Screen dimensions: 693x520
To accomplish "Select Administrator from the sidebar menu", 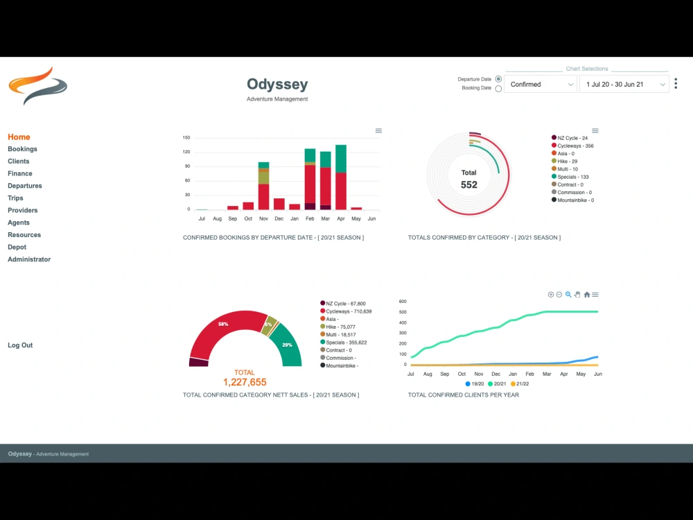I will click(x=29, y=259).
